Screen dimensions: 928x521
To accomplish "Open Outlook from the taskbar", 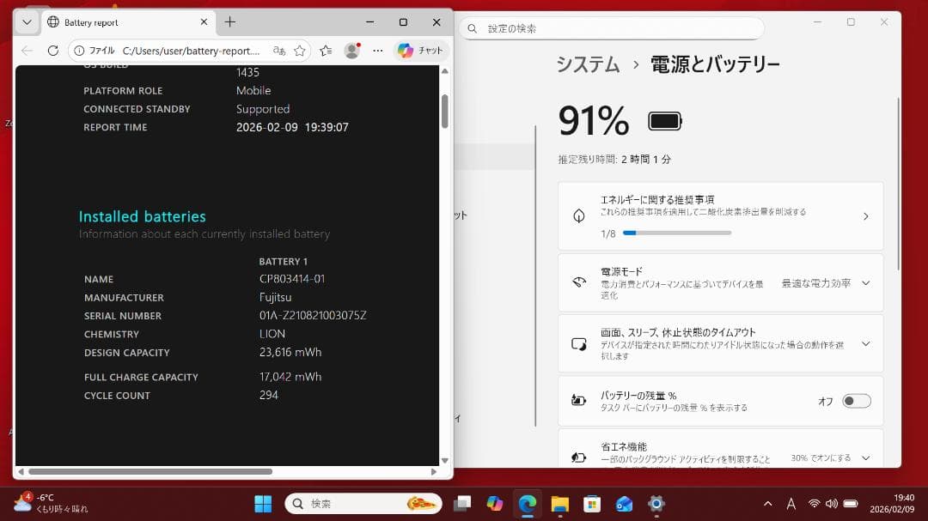I will tap(622, 503).
